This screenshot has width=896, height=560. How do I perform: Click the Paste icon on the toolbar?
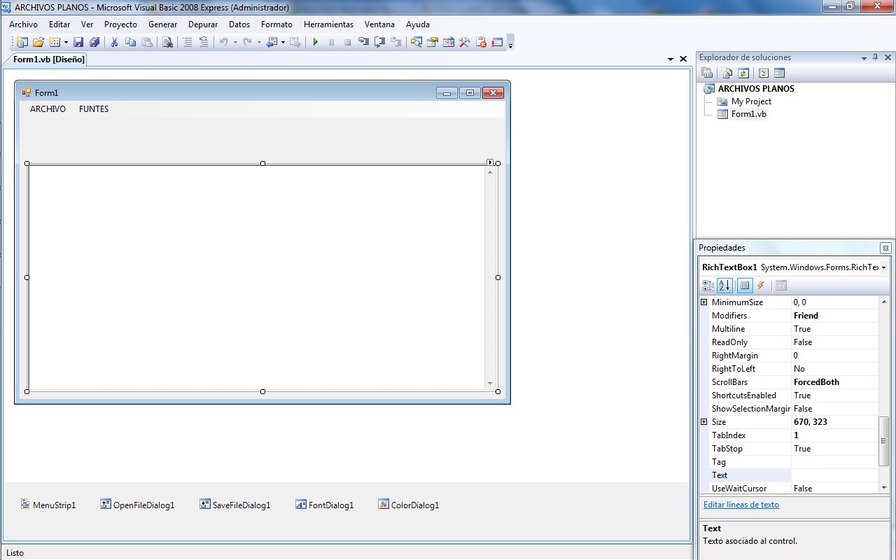147,42
